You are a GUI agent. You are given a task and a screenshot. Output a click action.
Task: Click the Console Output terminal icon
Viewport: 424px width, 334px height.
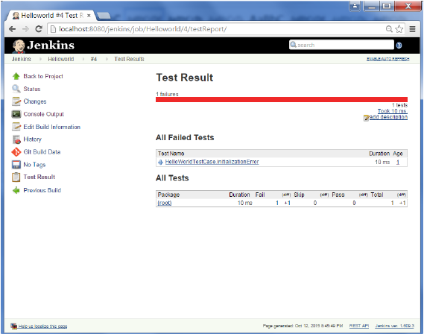point(16,114)
